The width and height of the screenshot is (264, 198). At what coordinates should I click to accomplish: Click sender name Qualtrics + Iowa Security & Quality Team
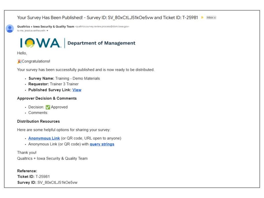click(46, 27)
